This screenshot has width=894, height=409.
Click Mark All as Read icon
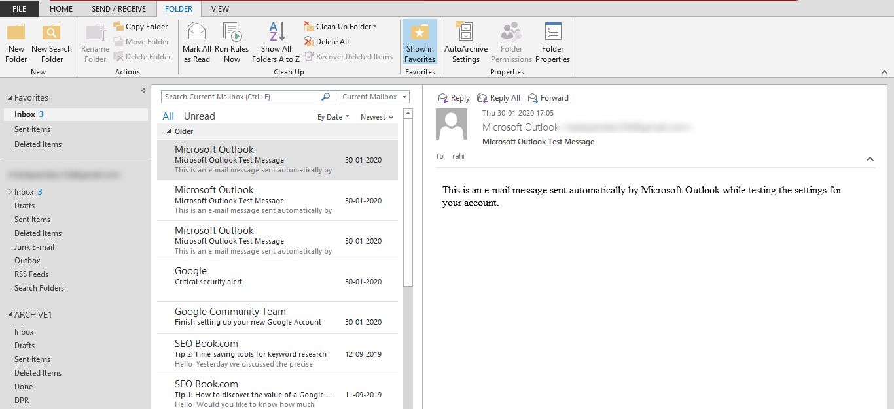[196, 32]
